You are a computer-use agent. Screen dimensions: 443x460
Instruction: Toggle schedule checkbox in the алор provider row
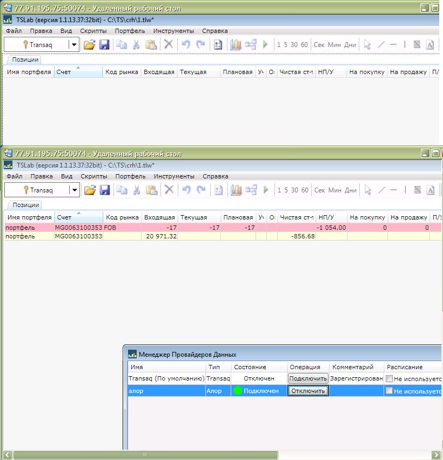click(x=389, y=391)
